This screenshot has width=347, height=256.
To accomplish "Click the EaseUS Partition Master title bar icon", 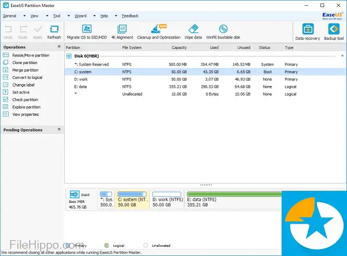I will (x=6, y=5).
